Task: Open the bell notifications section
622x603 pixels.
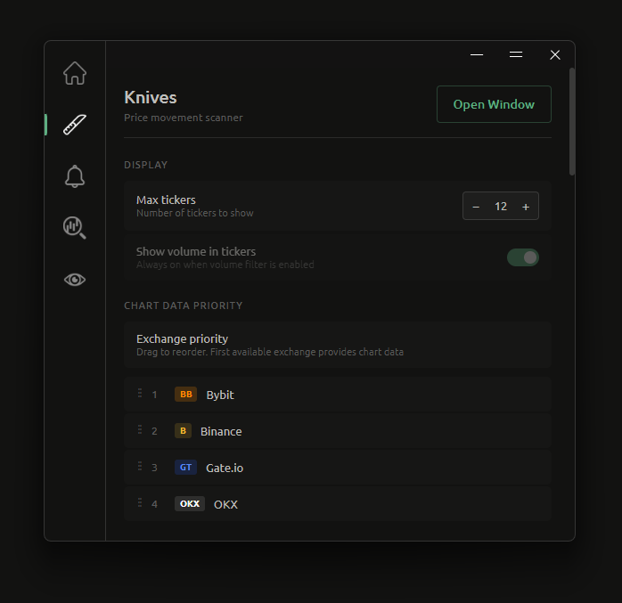Action: [x=75, y=176]
